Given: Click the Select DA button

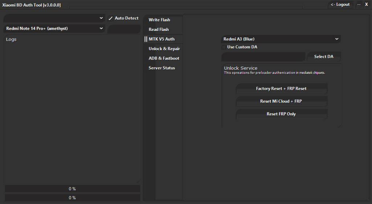Looking at the screenshot, I should tap(323, 57).
